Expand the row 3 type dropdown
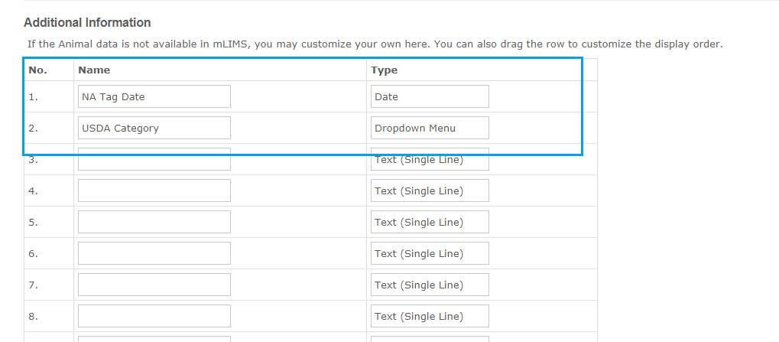The height and width of the screenshot is (342, 779). tap(430, 159)
